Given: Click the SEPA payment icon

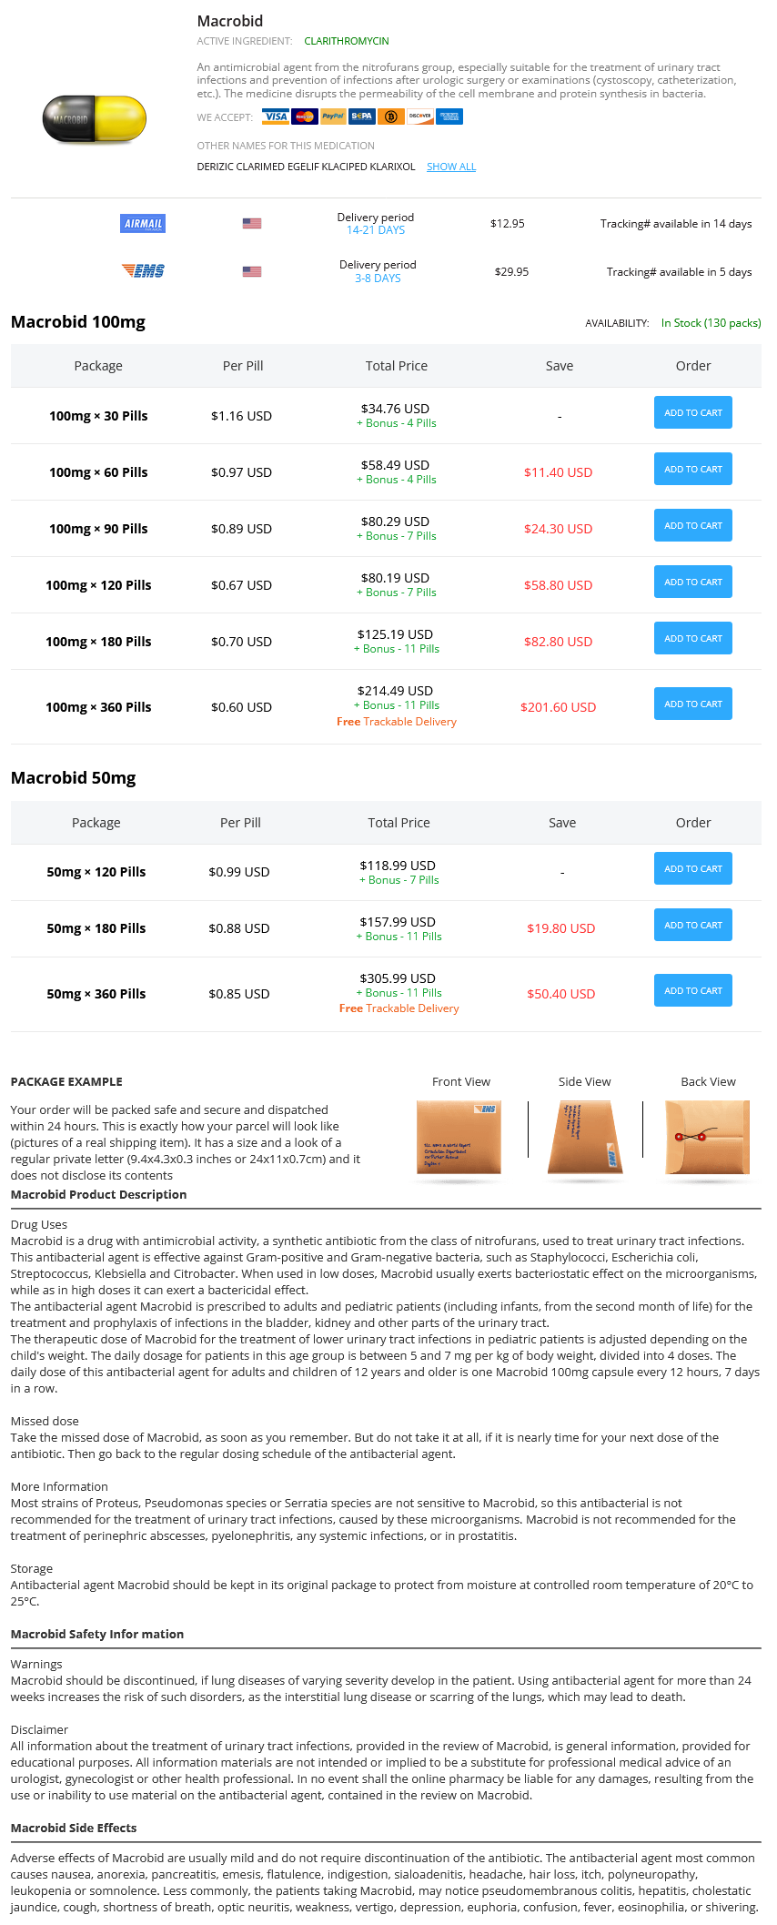Looking at the screenshot, I should click(x=362, y=117).
